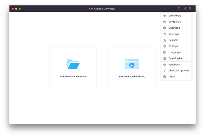Choose Register from the menu
The image size is (205, 137).
pos(176,40)
